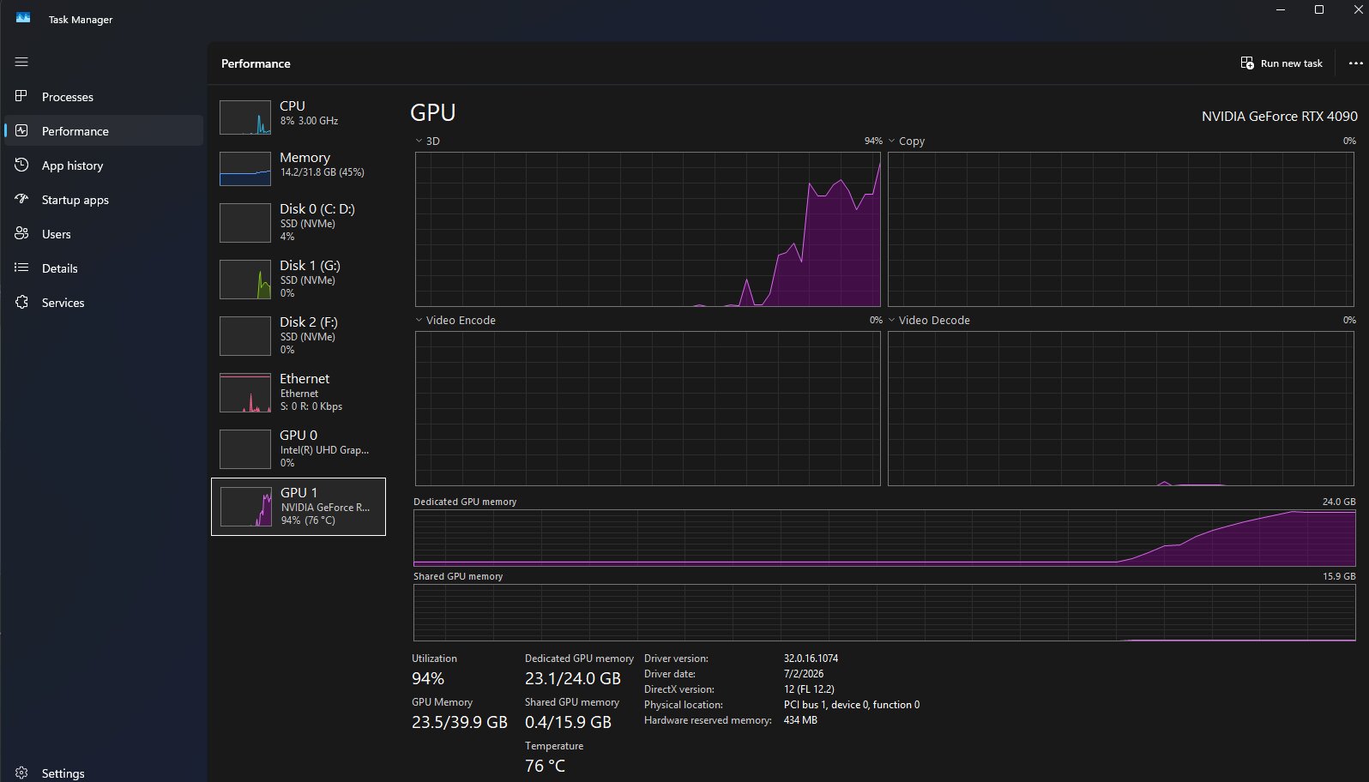This screenshot has width=1369, height=782.
Task: Select the Memory mini graph thumbnail
Action: point(245,169)
